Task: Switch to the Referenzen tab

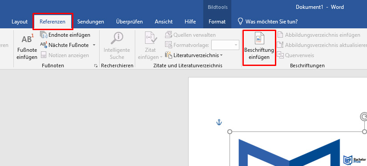Action: point(52,22)
